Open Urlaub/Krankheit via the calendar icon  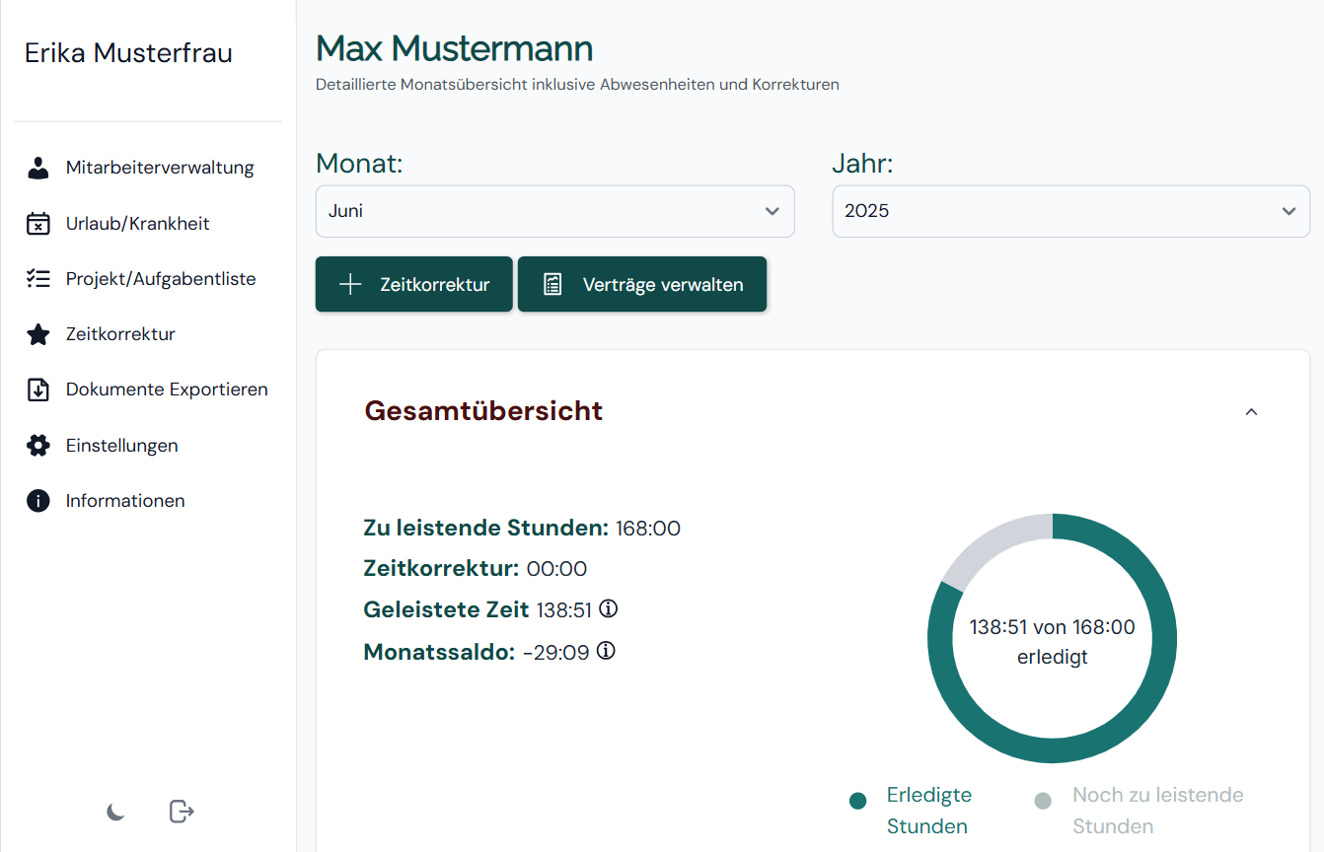tap(37, 223)
